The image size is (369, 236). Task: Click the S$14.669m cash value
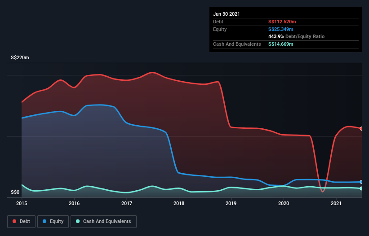[281, 44]
